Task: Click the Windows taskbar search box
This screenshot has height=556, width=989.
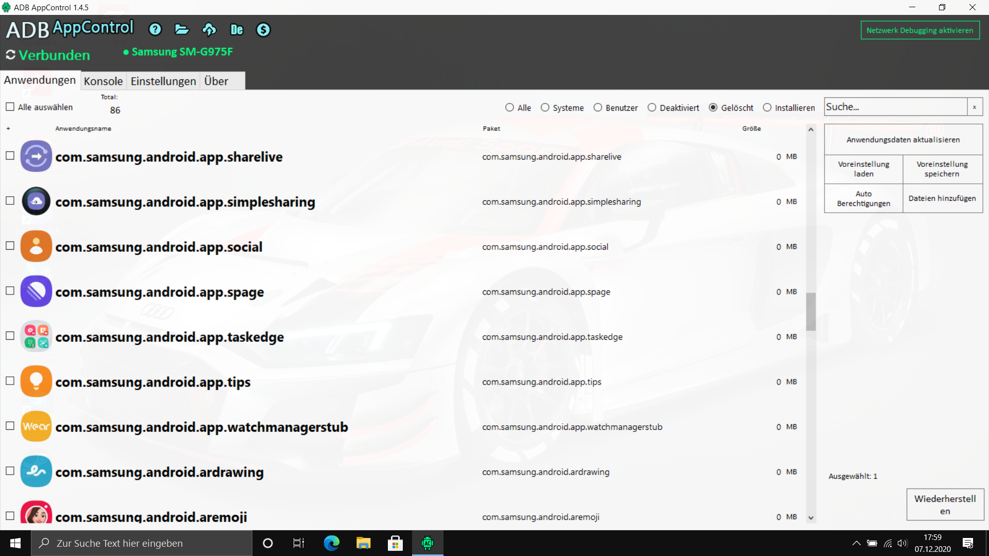Action: (142, 543)
